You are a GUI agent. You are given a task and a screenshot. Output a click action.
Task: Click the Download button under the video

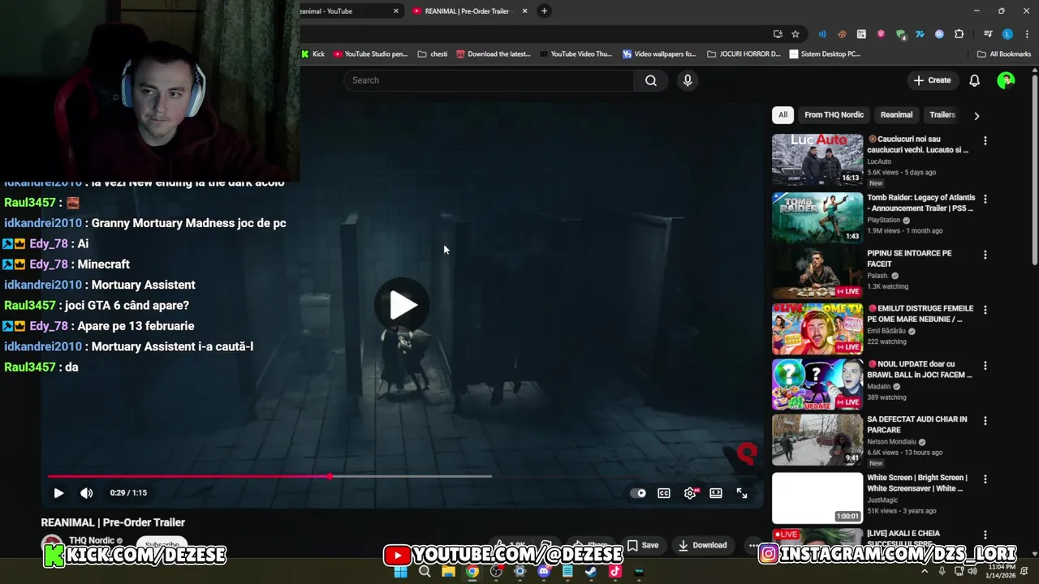703,545
